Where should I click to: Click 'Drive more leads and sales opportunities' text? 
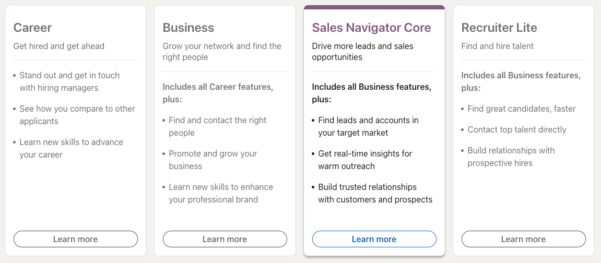[362, 52]
